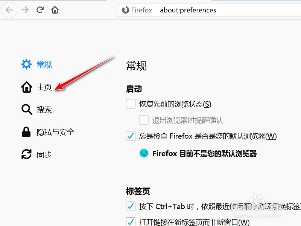Viewport: 301px width, 226px height.
Task: Select the gear icon for 常规
Action: coord(26,64)
